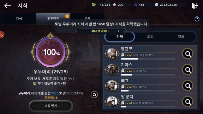Switch to the 우두머리 tab

click(53, 19)
